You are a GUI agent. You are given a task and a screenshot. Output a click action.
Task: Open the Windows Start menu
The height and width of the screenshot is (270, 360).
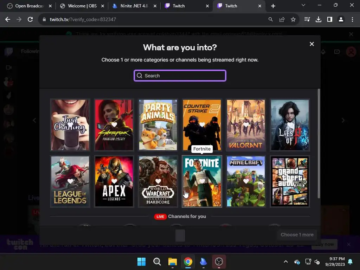pos(141,262)
